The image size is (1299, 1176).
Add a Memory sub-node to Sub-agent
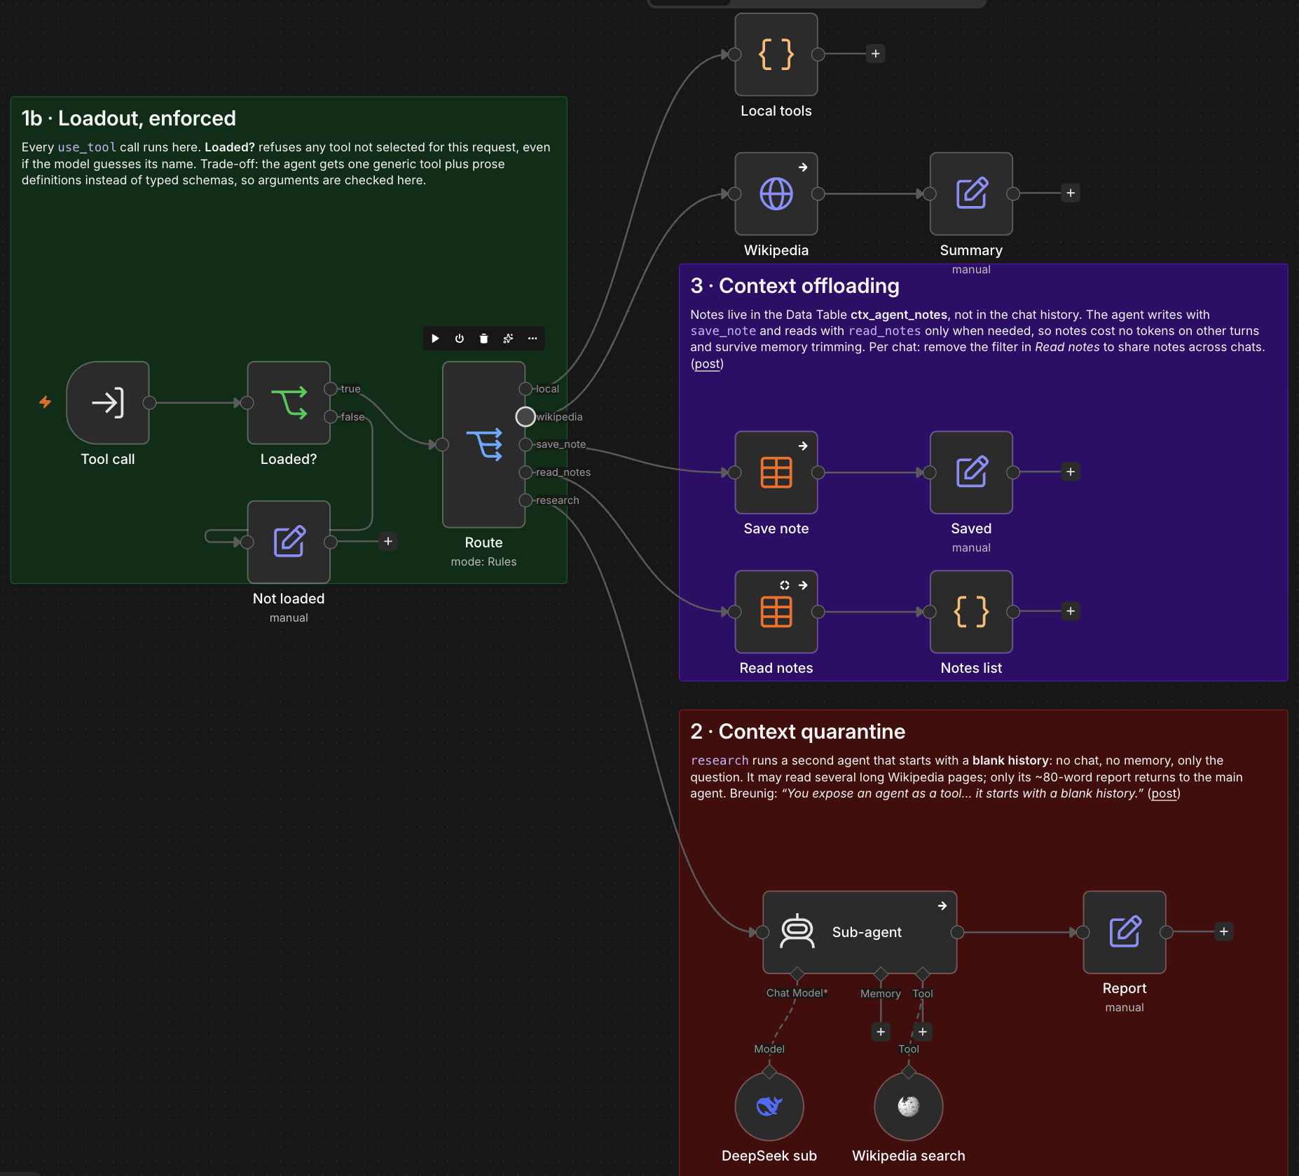coord(881,1032)
